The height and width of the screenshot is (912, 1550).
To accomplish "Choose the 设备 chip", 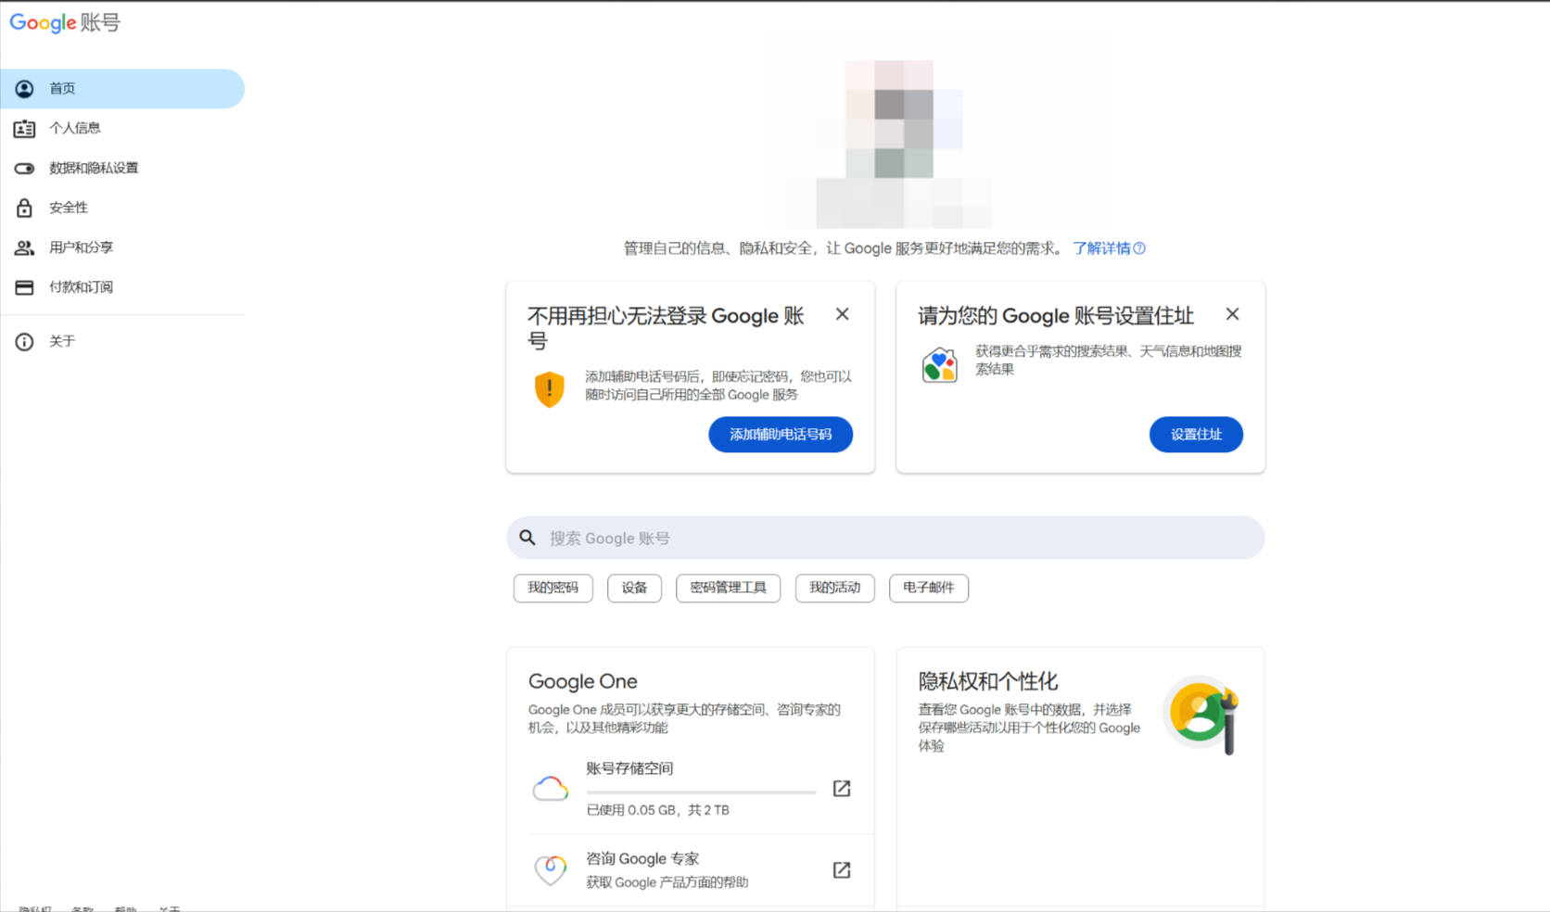I will click(634, 588).
